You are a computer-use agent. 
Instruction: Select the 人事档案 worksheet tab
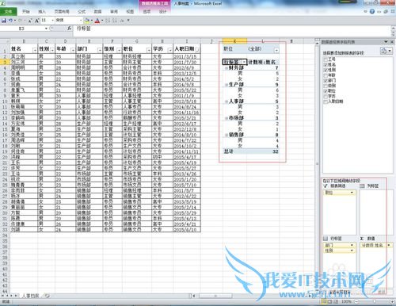coord(31,296)
